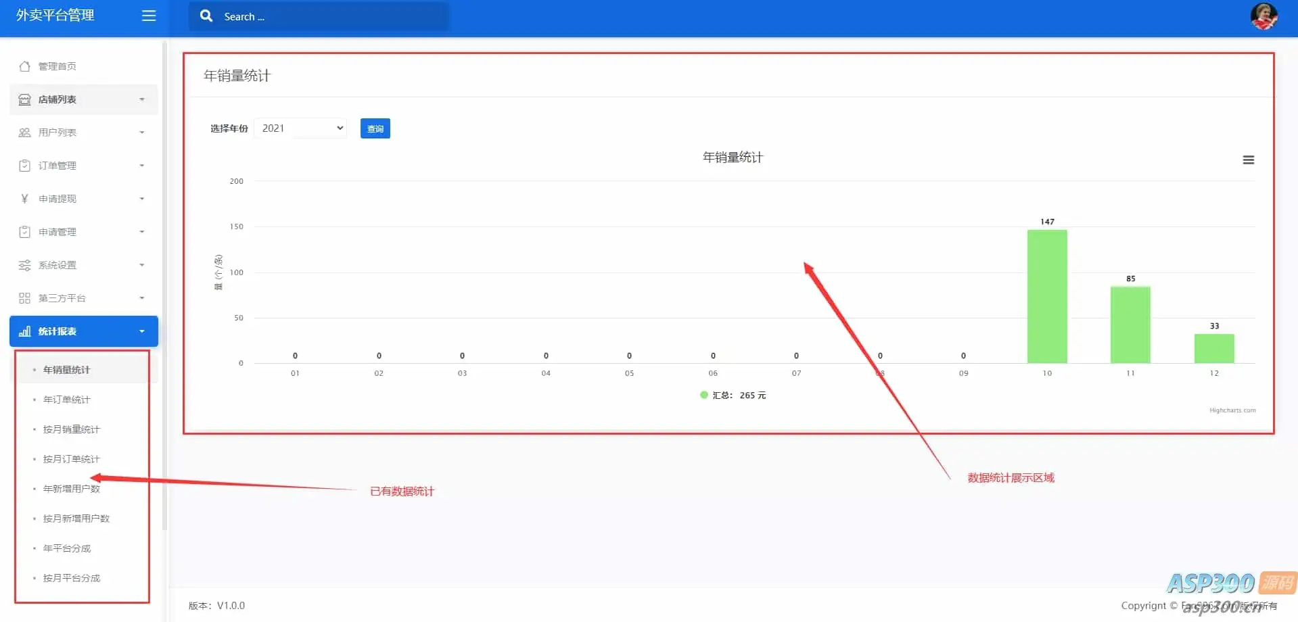Click the 店铺列表 shop icon

click(25, 99)
